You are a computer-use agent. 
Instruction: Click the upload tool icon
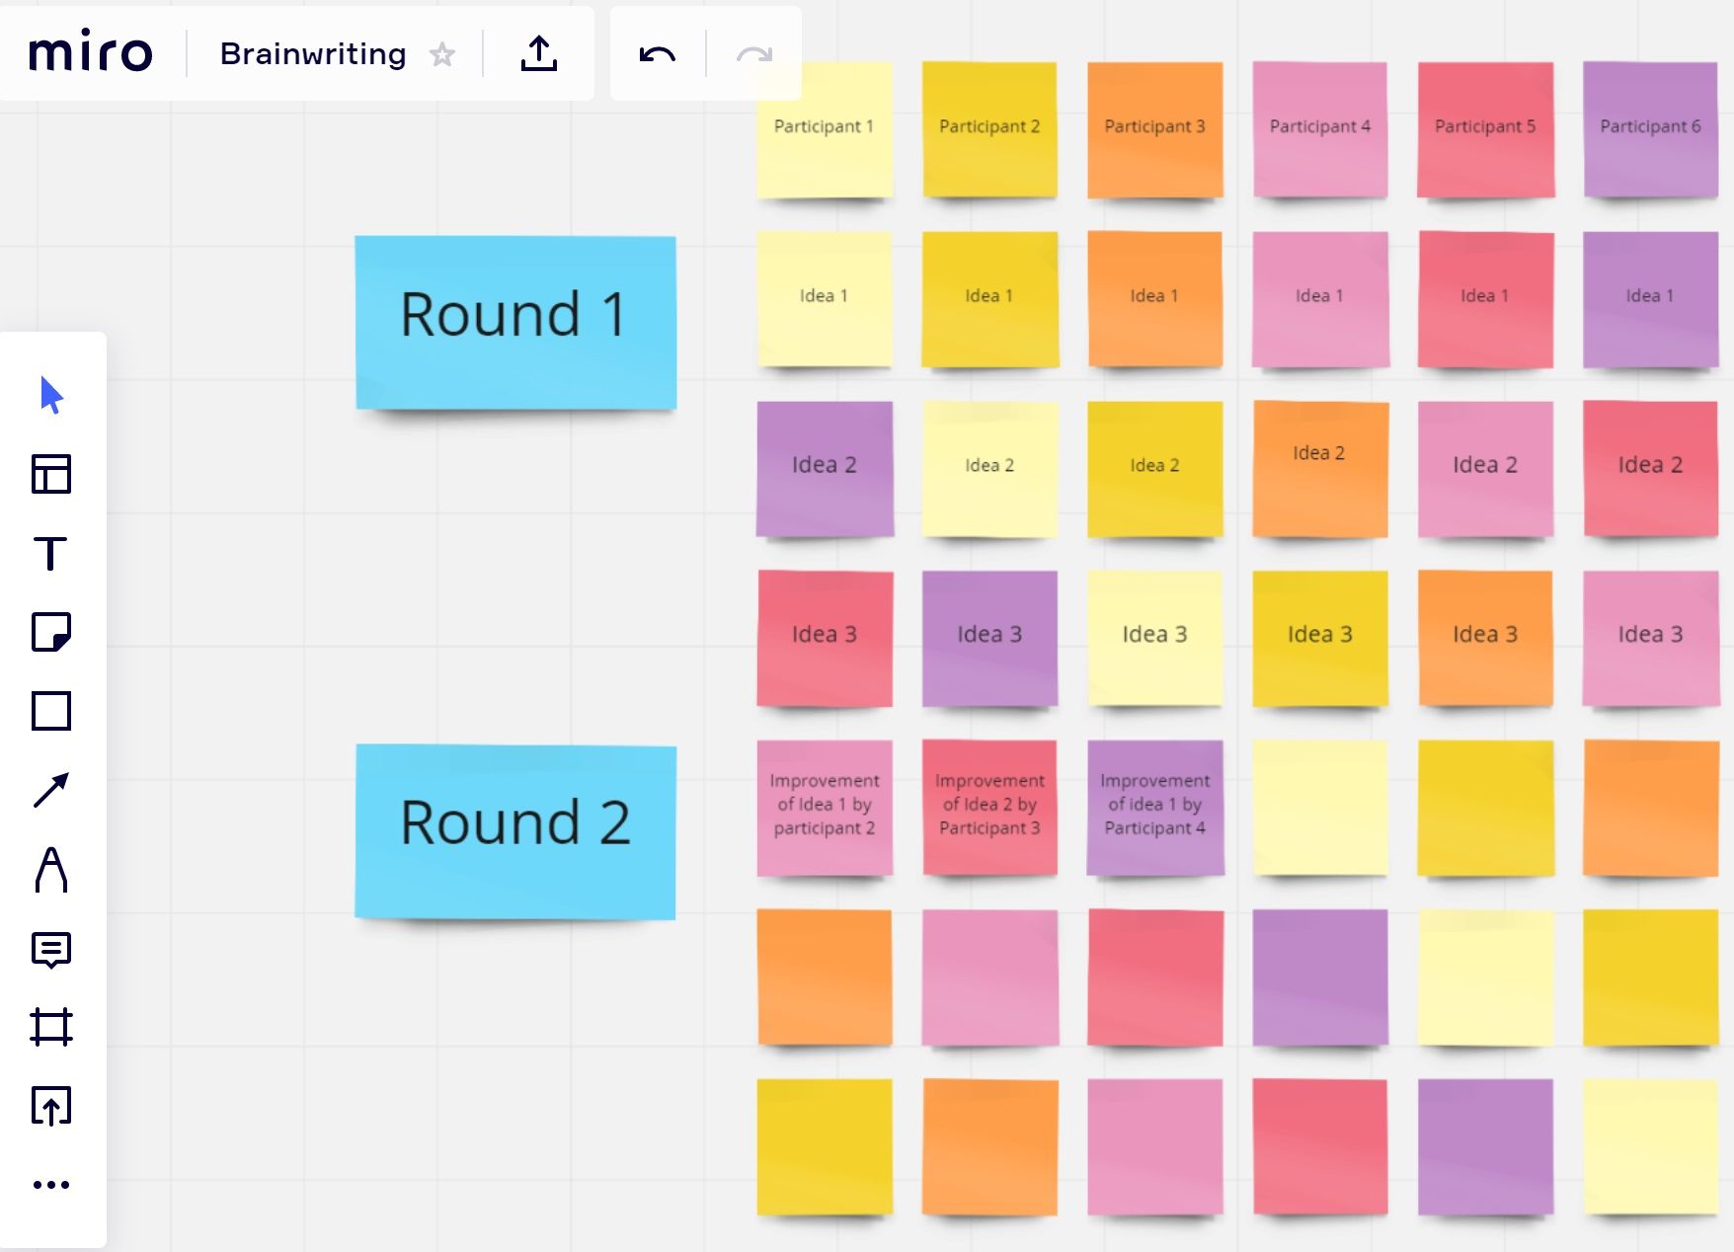point(51,1106)
